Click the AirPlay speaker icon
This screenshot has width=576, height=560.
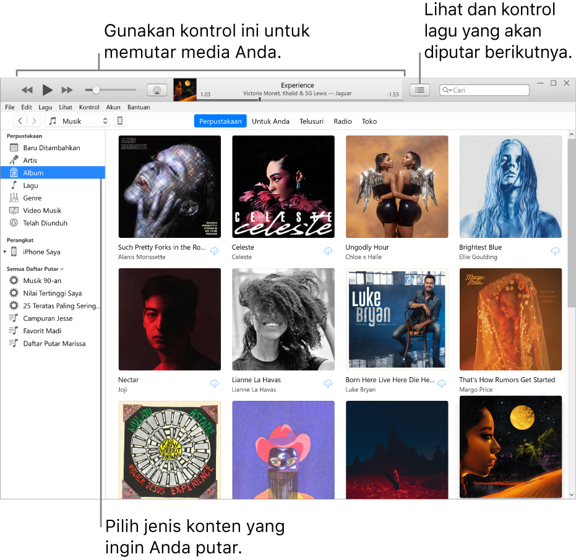coord(157,89)
